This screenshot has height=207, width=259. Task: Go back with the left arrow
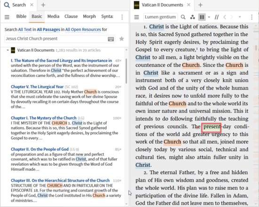[225, 17]
